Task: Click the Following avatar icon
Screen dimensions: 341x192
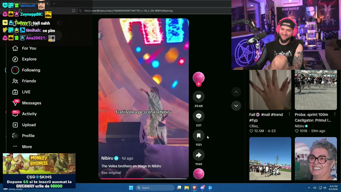Action: 15,70
